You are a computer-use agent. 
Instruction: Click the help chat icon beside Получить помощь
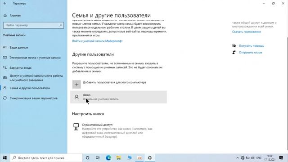click(x=234, y=46)
